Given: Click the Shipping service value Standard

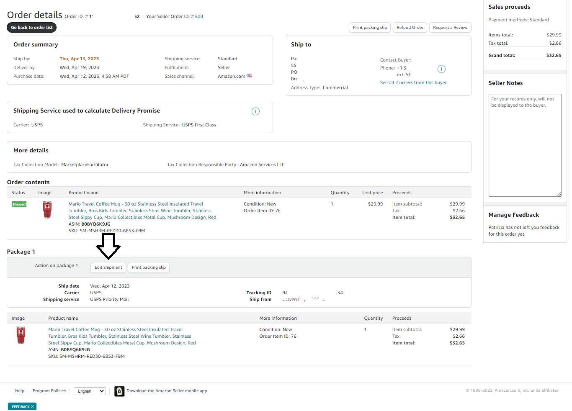Looking at the screenshot, I should pyautogui.click(x=227, y=59).
